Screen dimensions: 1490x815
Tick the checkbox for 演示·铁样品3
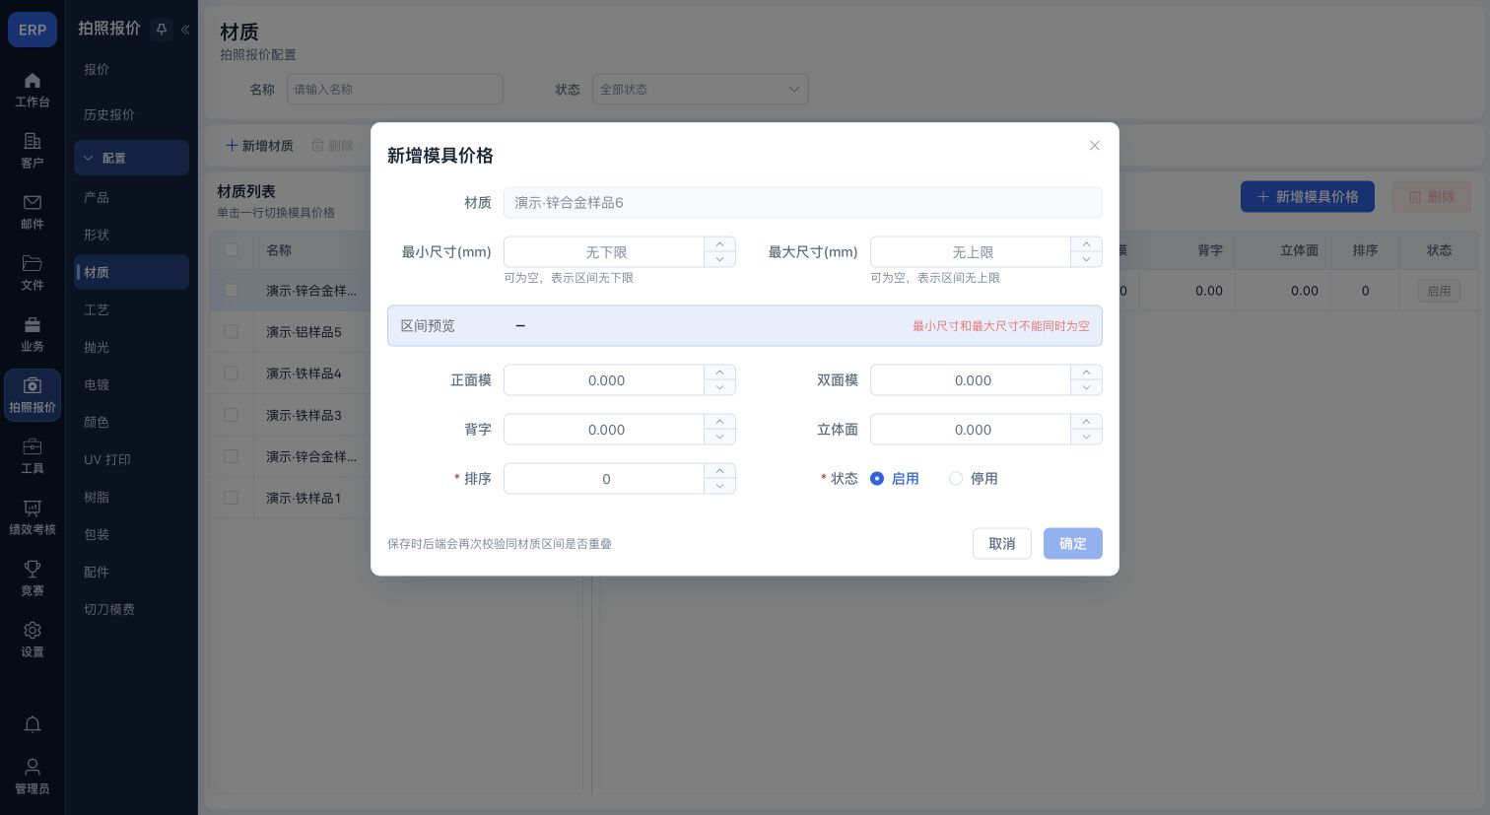coord(231,415)
